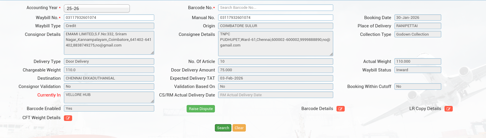Click the Door Delivery Amount field

275,70
